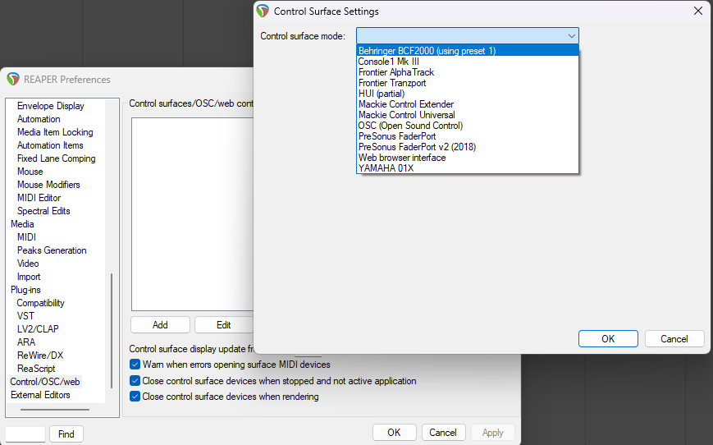Open ARA preferences page
Viewport: 713px width, 445px height.
click(26, 342)
